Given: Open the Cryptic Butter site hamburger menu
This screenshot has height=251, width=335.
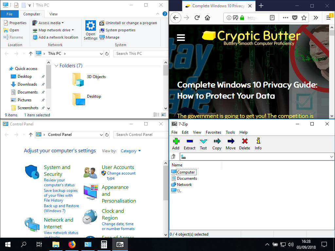Looking at the screenshot, I should point(181,37).
